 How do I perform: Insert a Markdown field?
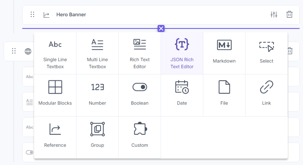pos(224,53)
